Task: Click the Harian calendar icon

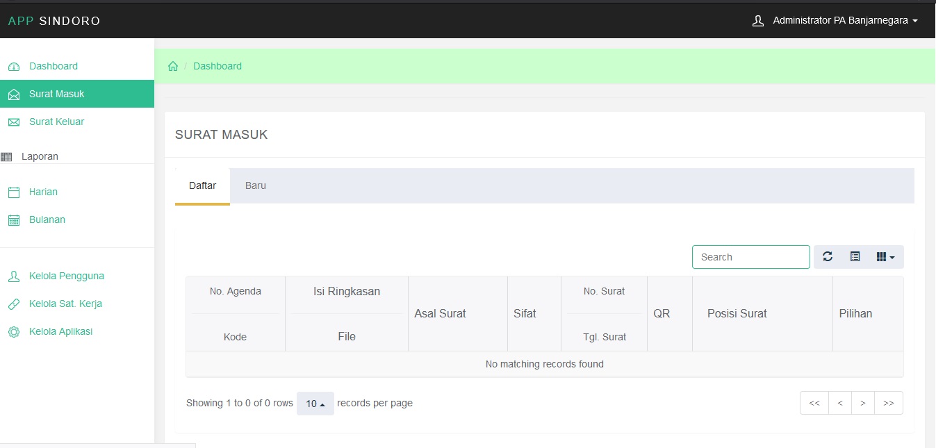Action: (14, 192)
